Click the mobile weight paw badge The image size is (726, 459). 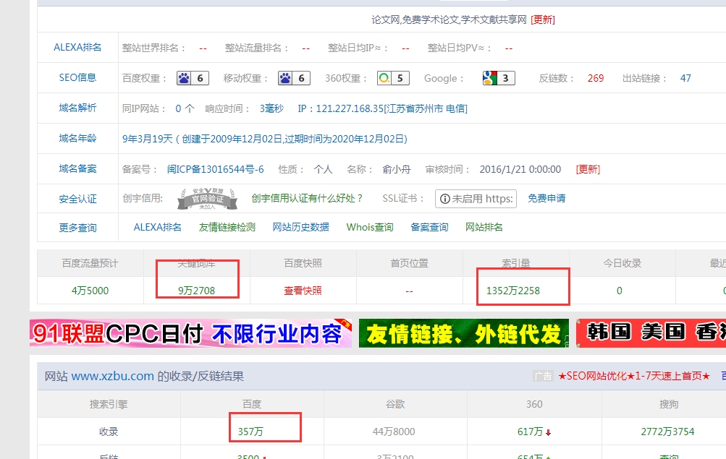pos(294,78)
